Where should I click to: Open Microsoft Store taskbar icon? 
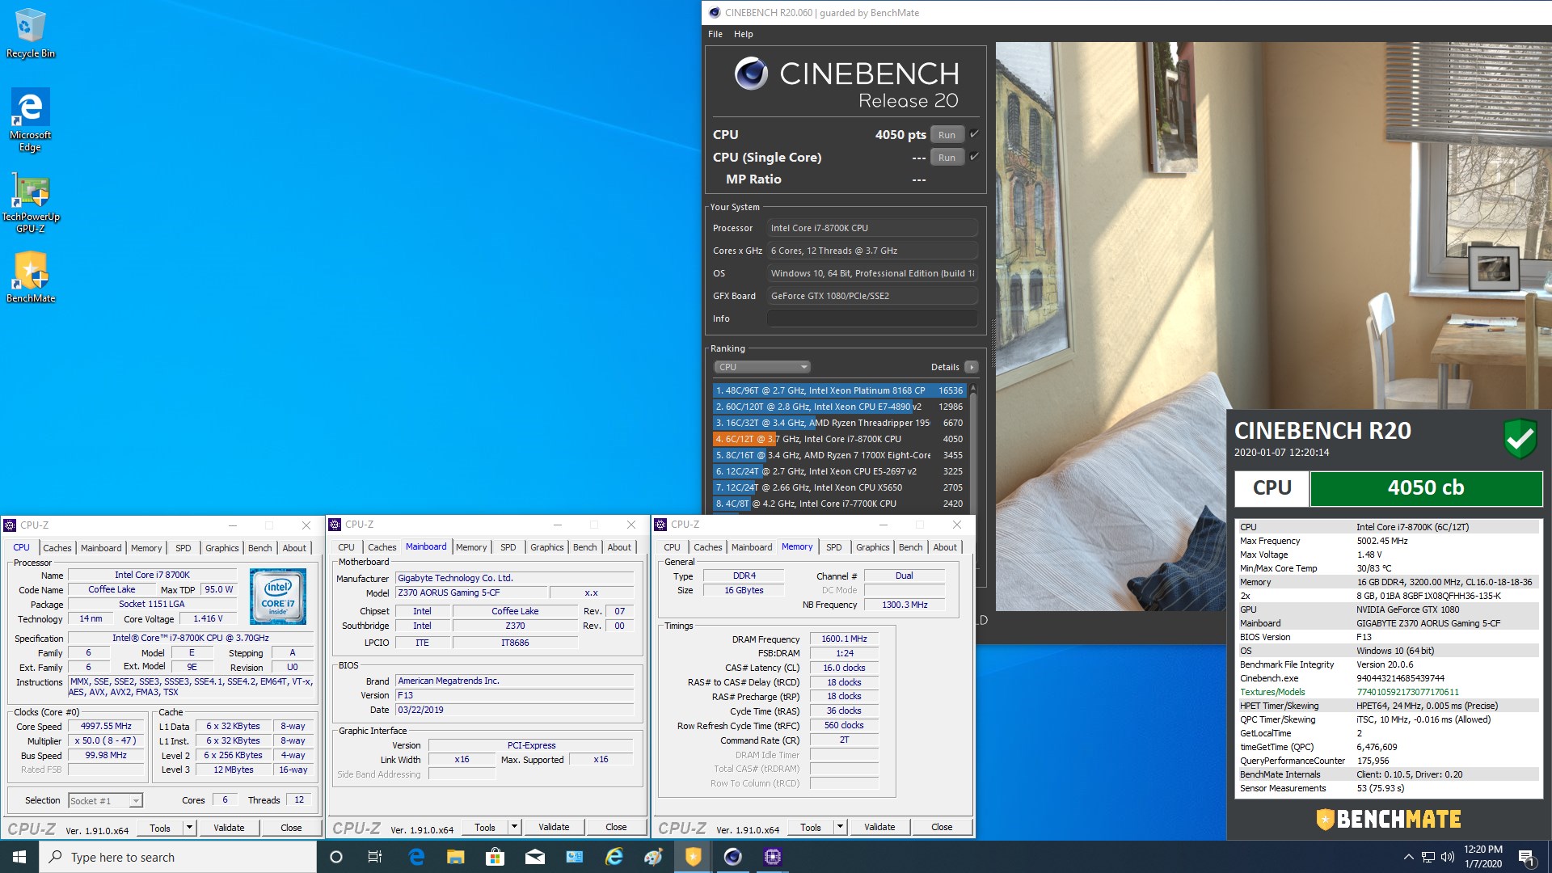point(495,857)
